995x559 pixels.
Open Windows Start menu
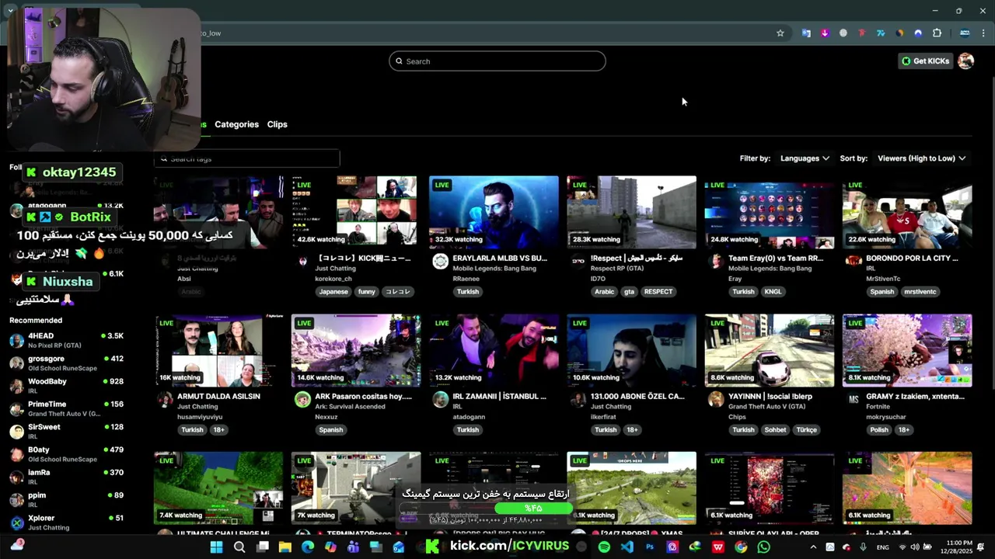pos(216,547)
